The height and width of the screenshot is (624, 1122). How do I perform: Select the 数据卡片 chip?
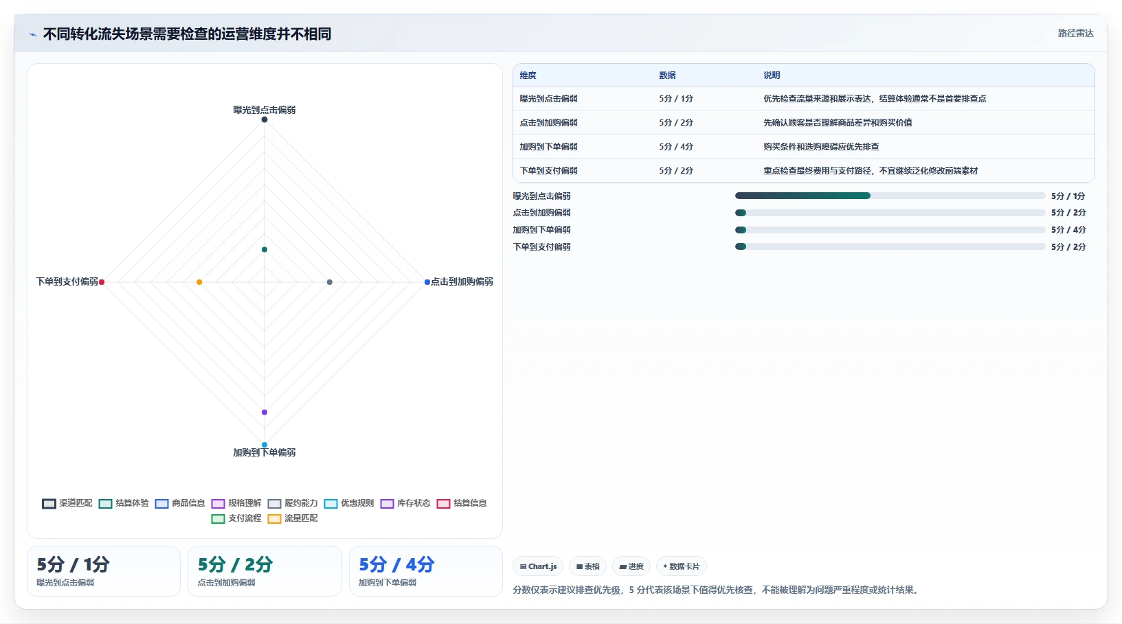click(x=682, y=566)
